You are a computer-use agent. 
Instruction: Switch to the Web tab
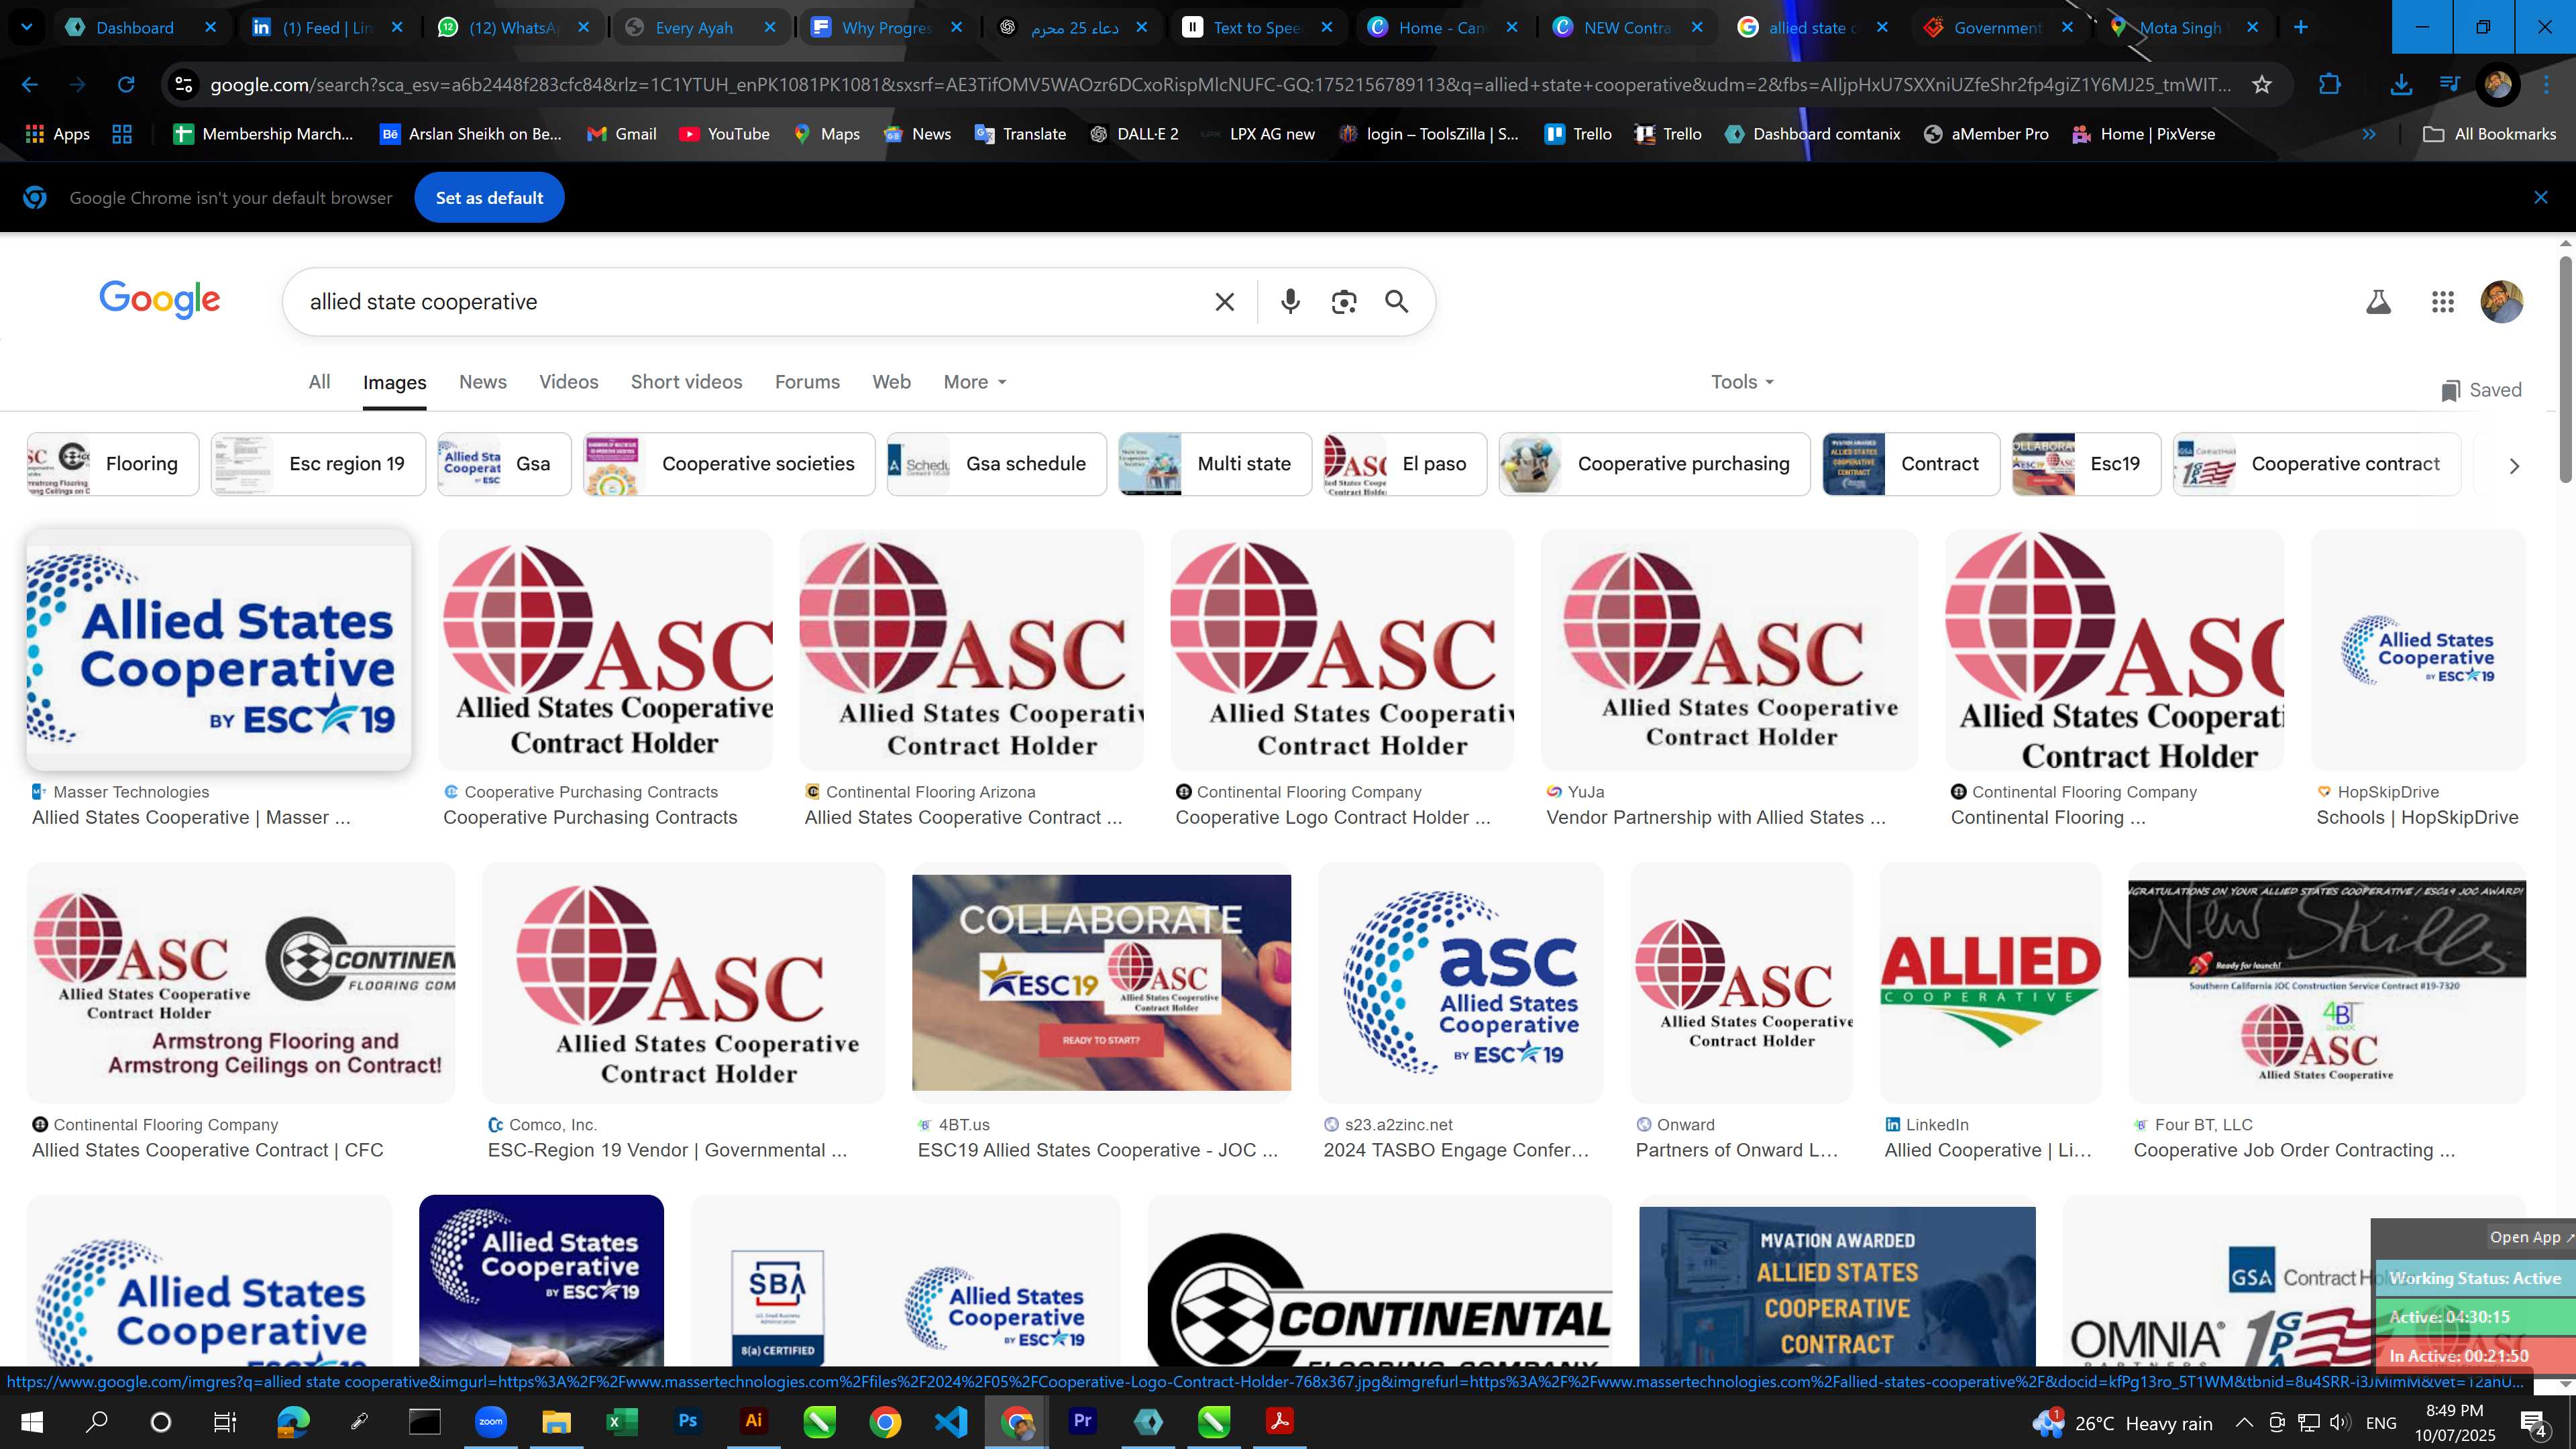(891, 382)
